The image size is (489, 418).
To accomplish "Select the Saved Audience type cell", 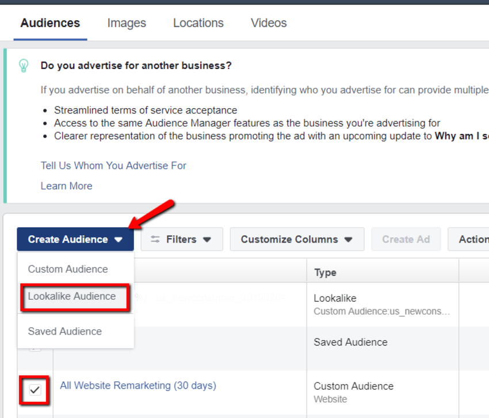I will coord(383,348).
